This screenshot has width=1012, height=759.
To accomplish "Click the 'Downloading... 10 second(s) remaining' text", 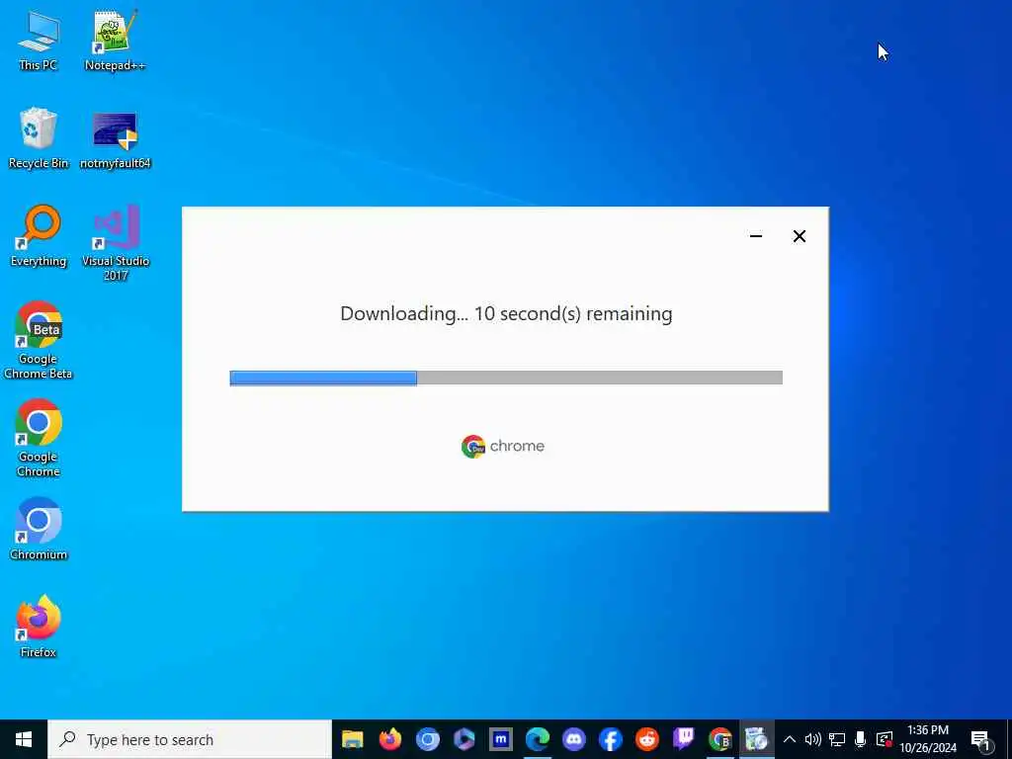I will pyautogui.click(x=506, y=313).
